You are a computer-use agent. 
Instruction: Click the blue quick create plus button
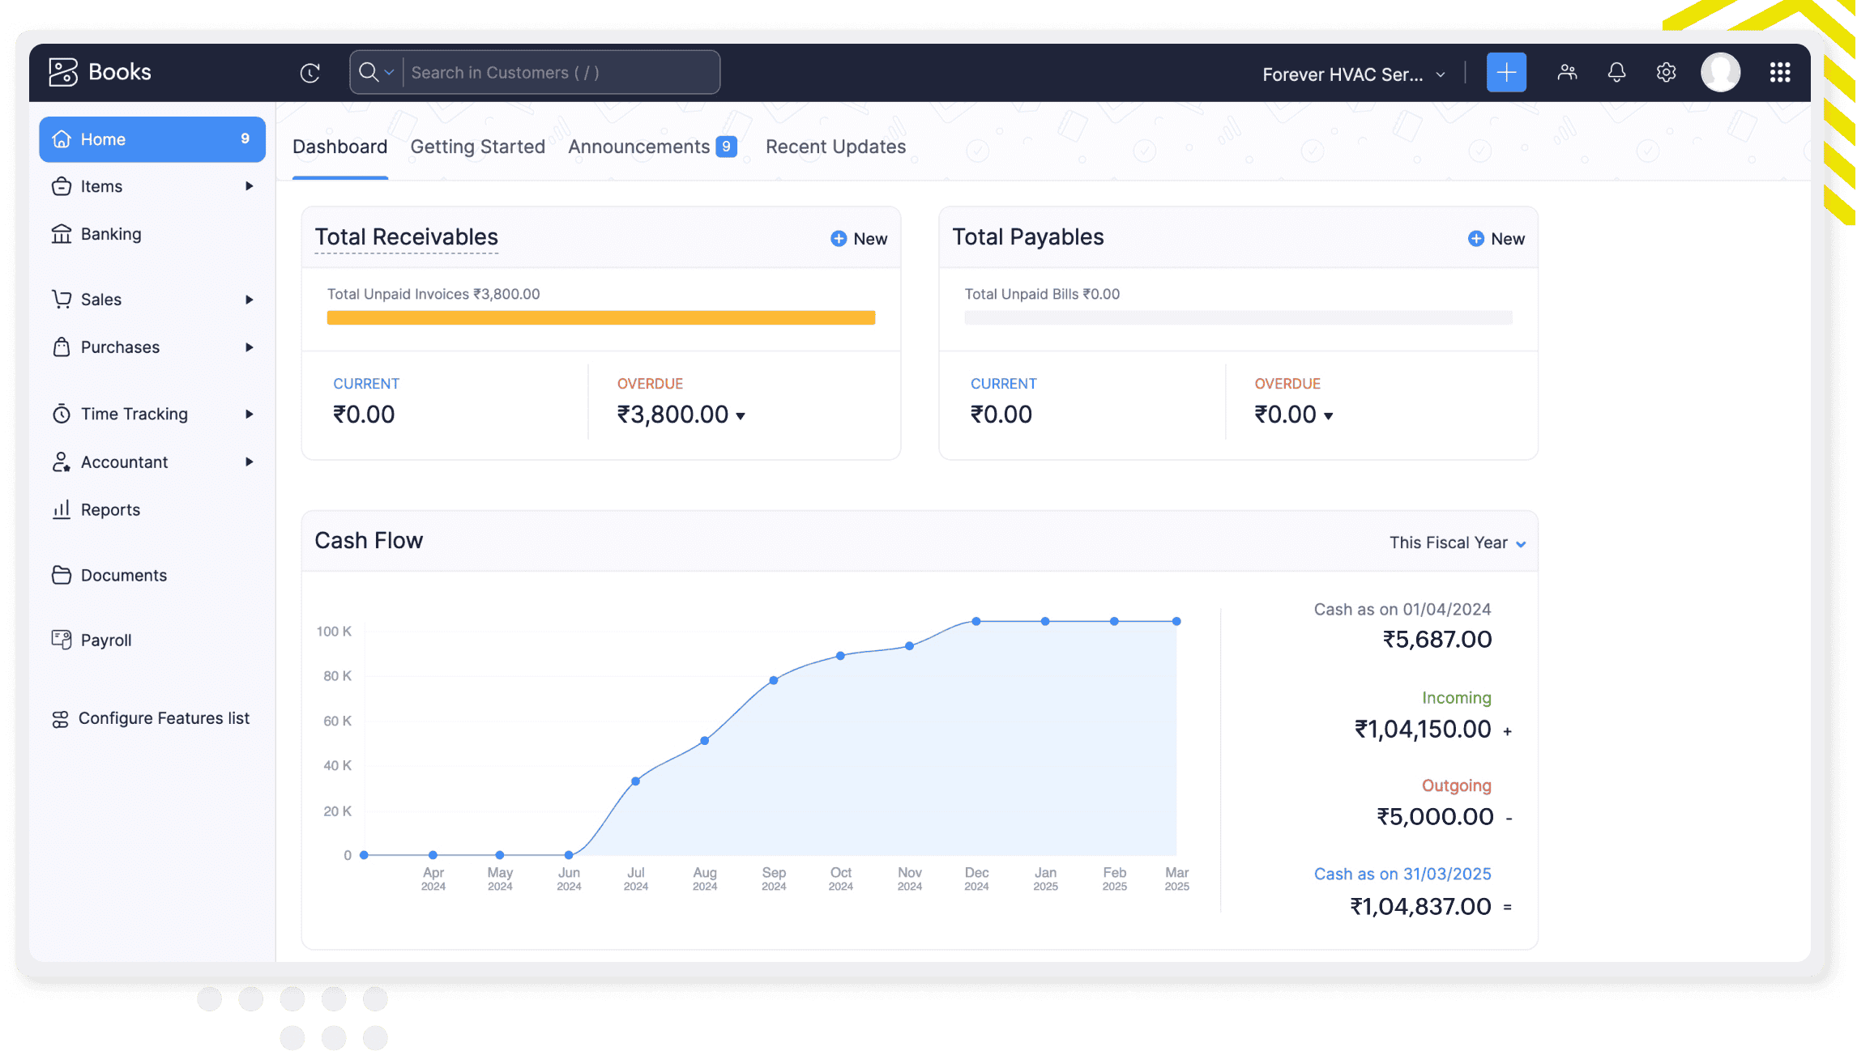pyautogui.click(x=1505, y=73)
